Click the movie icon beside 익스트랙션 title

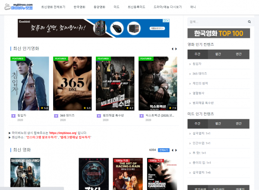(142, 116)
